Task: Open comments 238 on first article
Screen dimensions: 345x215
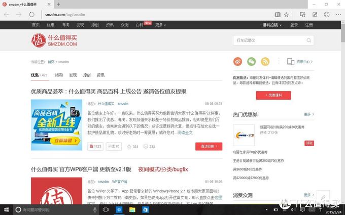Action: [x=149, y=147]
